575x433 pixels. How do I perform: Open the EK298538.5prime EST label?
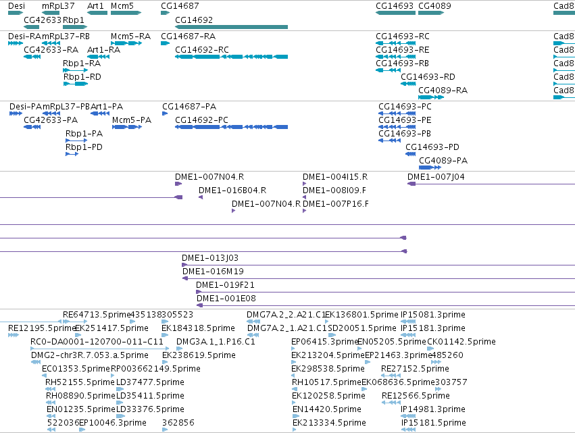pyautogui.click(x=328, y=370)
